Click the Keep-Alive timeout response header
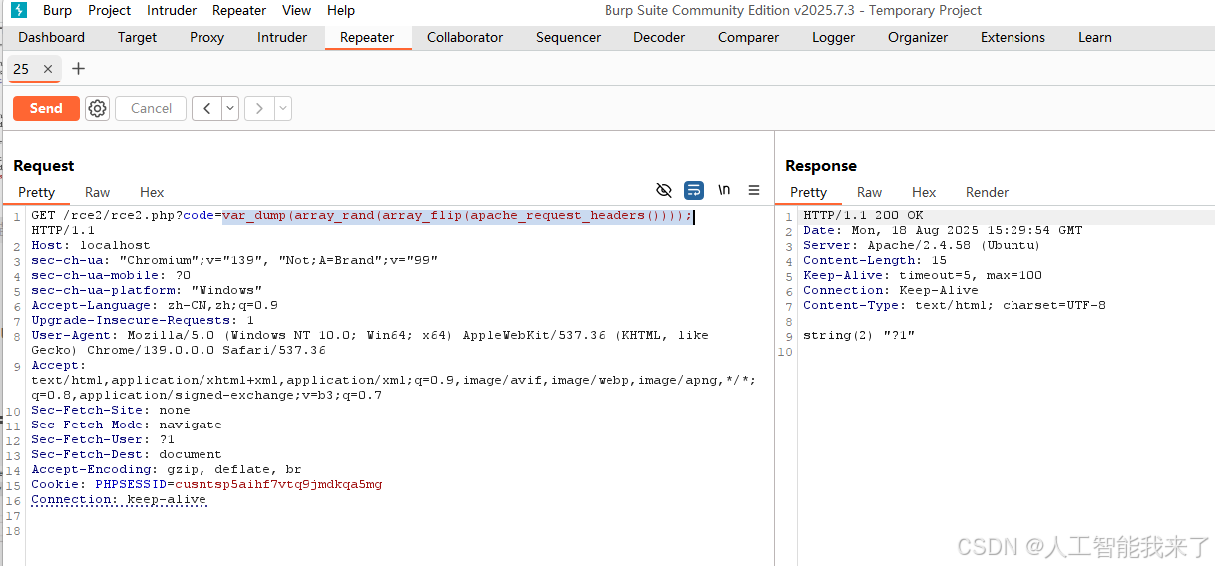The width and height of the screenshot is (1215, 566). [x=923, y=275]
